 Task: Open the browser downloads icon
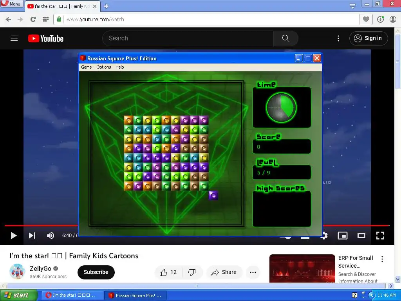point(380,19)
